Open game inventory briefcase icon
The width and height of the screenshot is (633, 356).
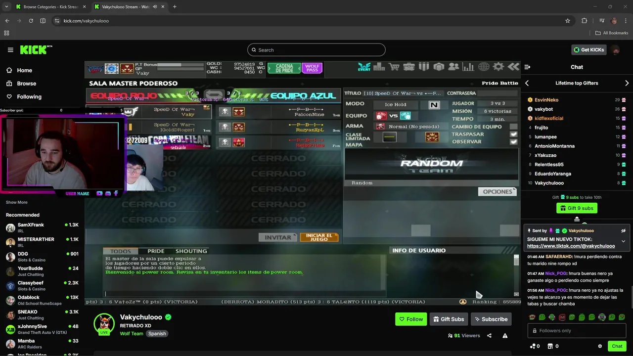(x=409, y=67)
